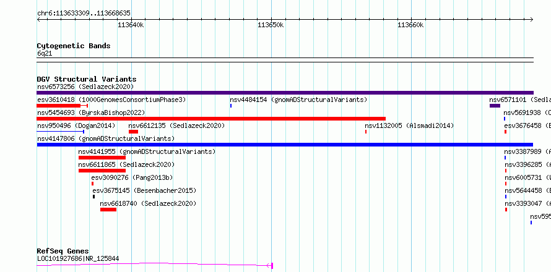Click the 113660k ruler position
This screenshot has width=551, height=272.
pos(410,25)
